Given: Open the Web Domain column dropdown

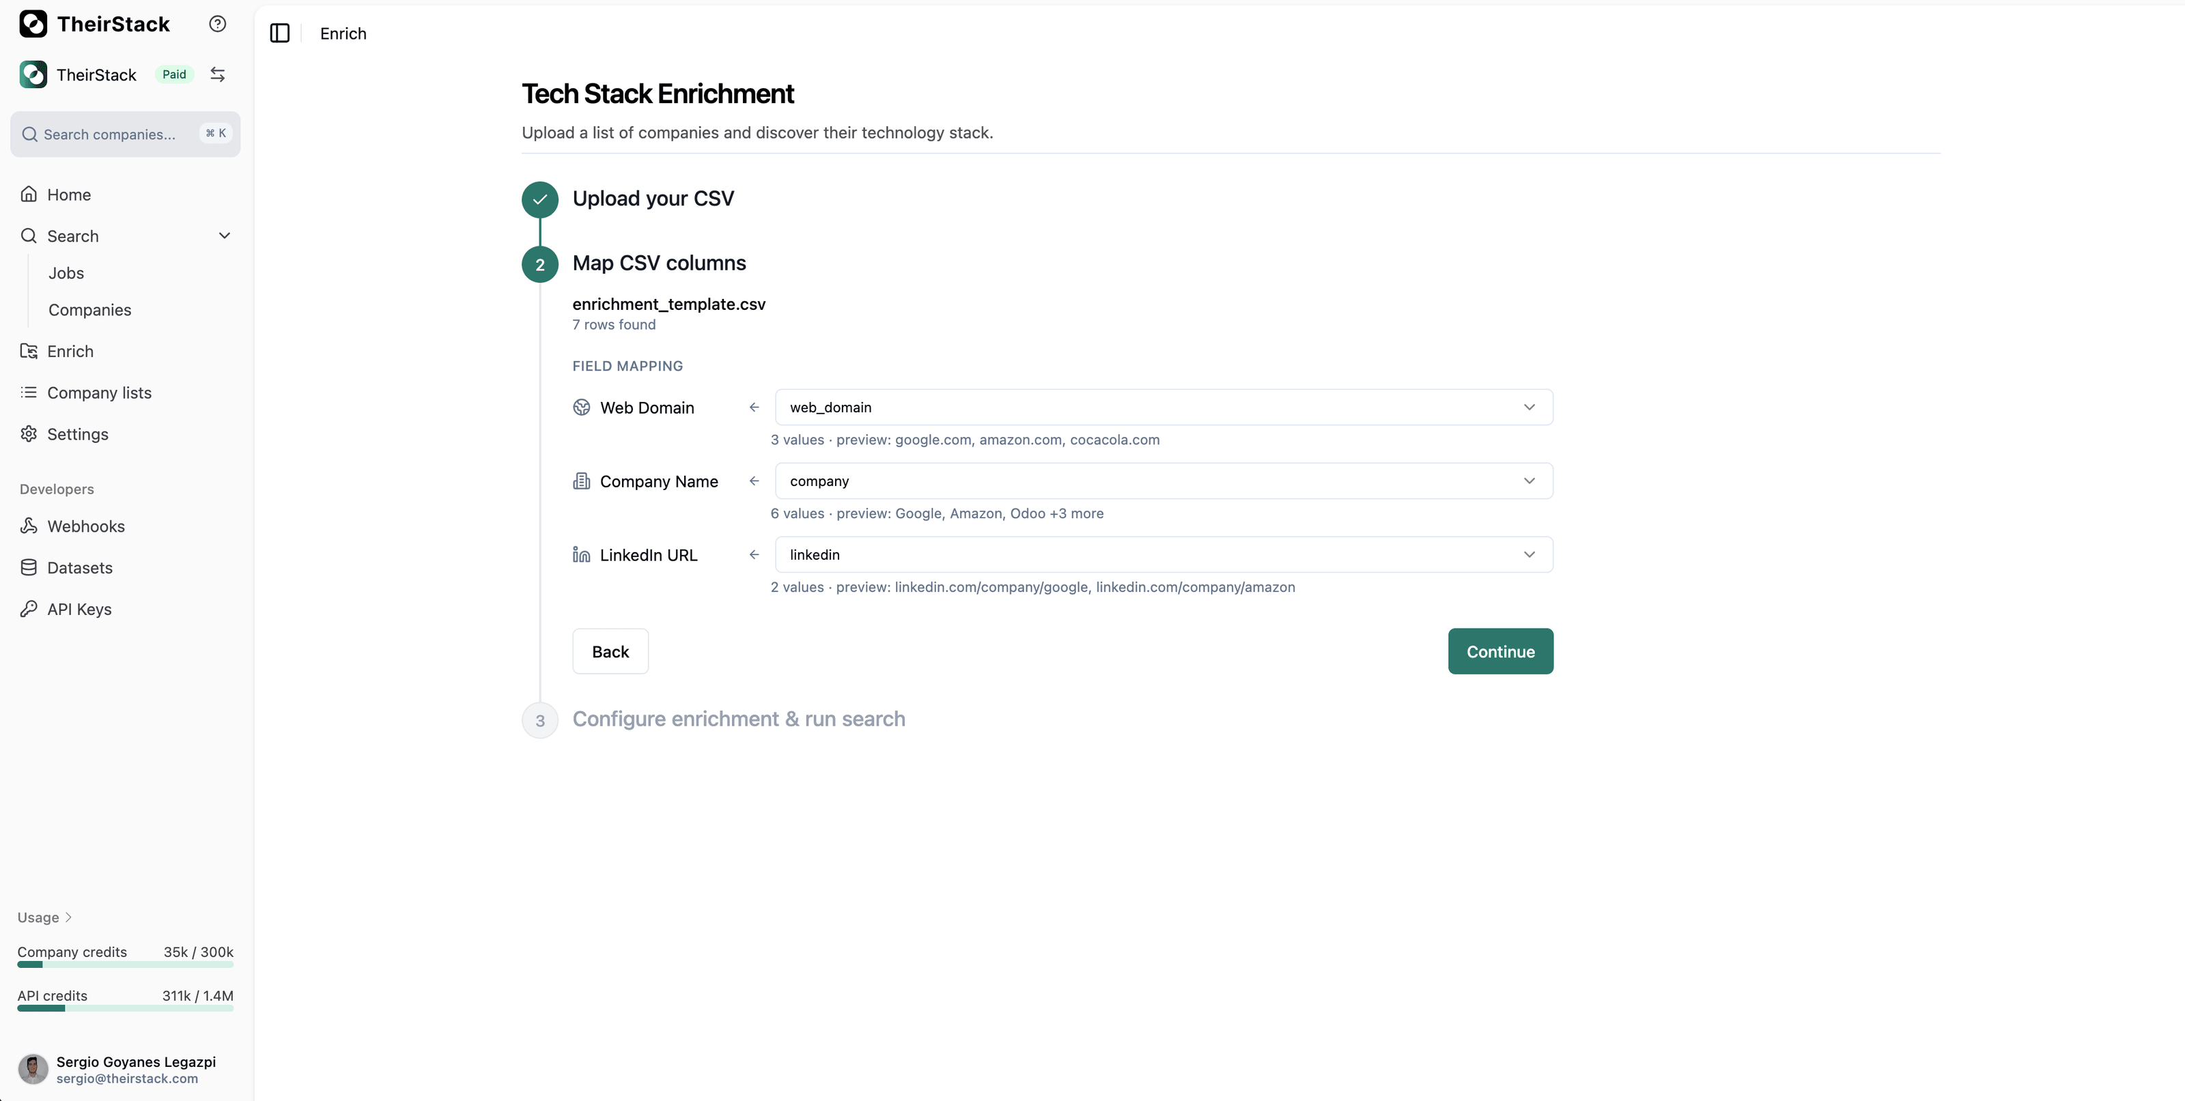Looking at the screenshot, I should (x=1163, y=407).
